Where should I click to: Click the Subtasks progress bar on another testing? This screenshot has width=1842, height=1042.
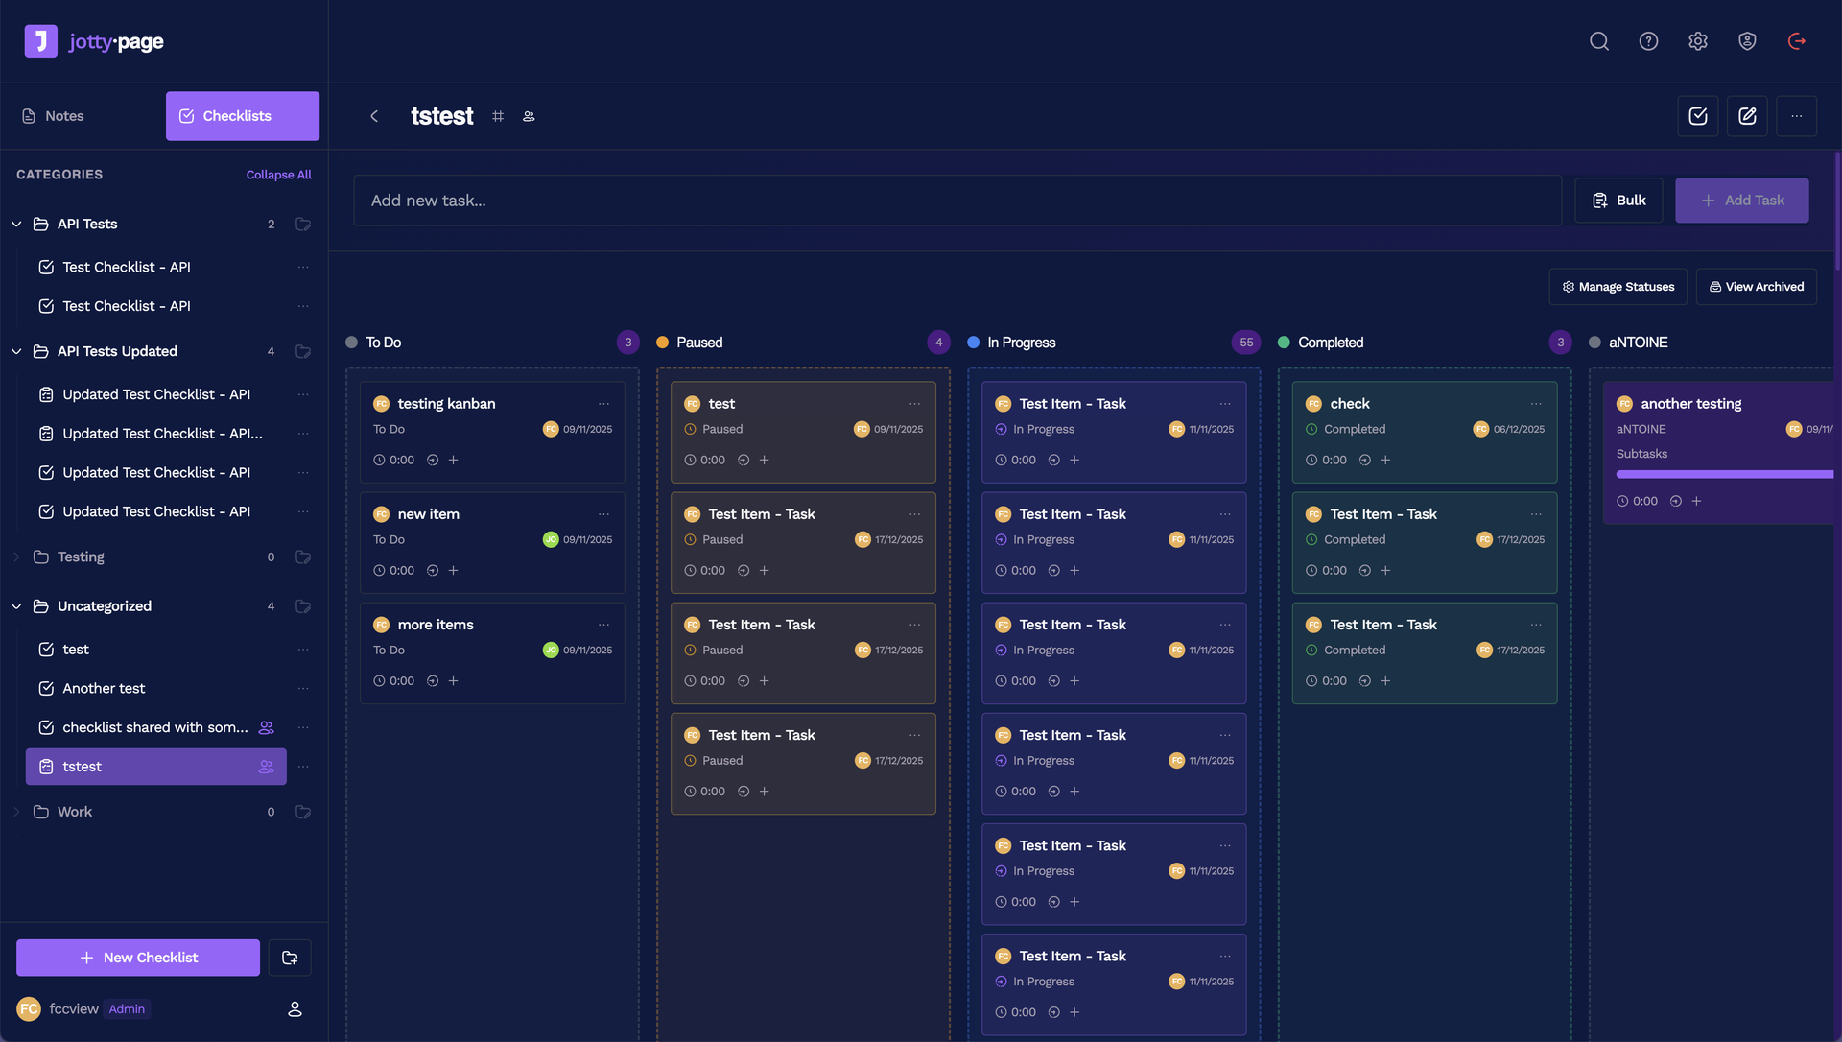(1724, 475)
